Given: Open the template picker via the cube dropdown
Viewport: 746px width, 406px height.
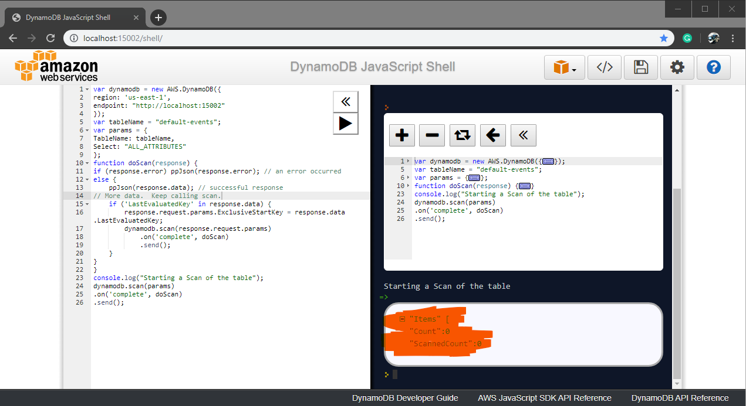Looking at the screenshot, I should pos(563,67).
